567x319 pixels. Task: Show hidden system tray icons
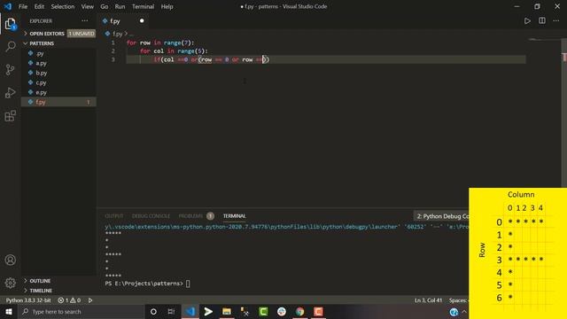[464, 311]
